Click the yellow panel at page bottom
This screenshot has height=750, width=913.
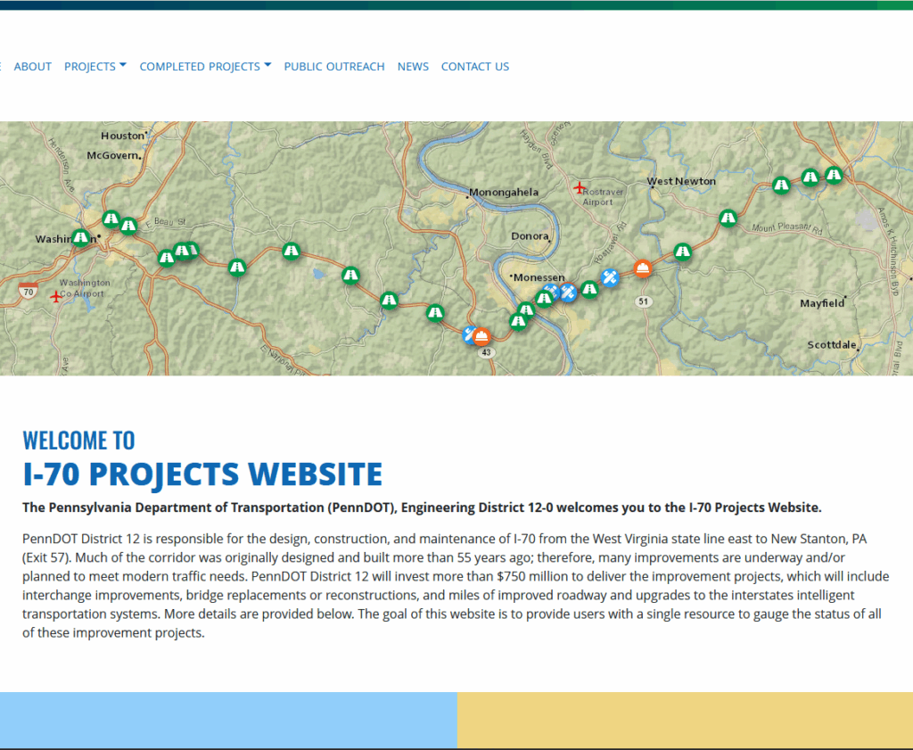click(x=685, y=719)
